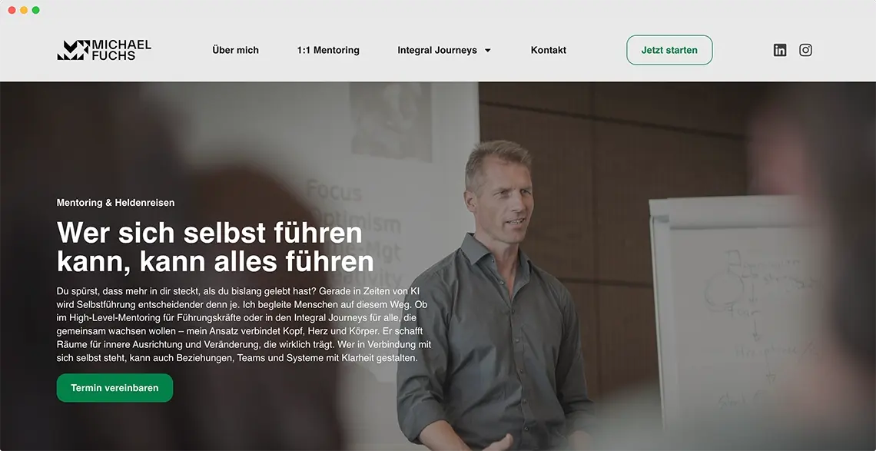Go to 1:1 Mentoring

[x=329, y=50]
